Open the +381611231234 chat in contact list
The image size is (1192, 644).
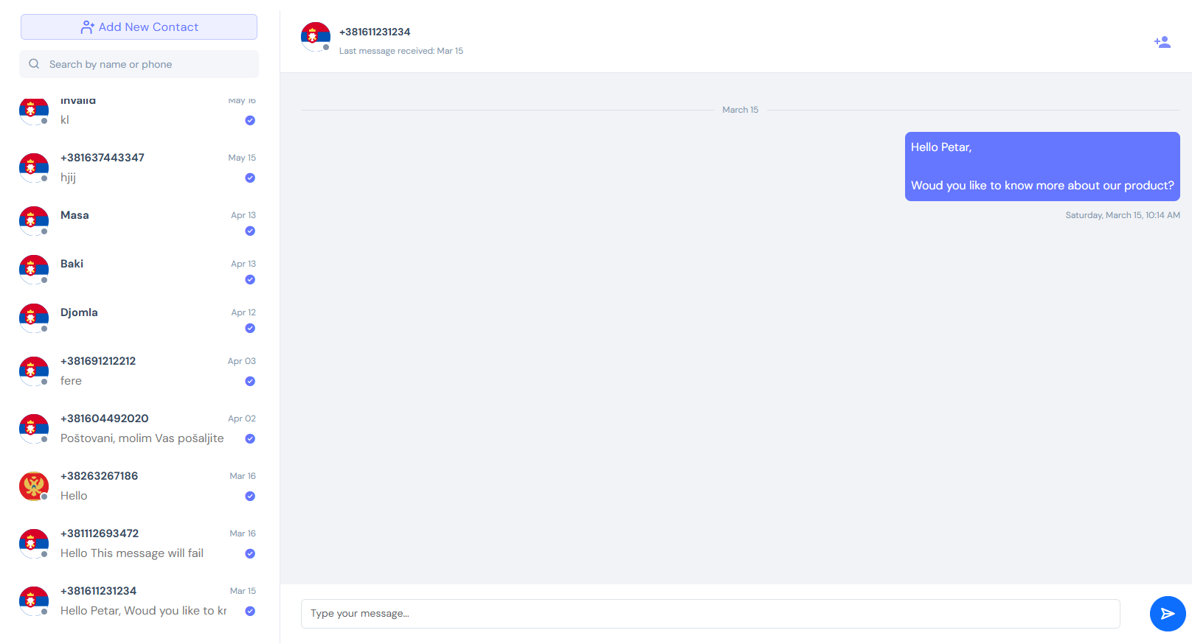140,601
